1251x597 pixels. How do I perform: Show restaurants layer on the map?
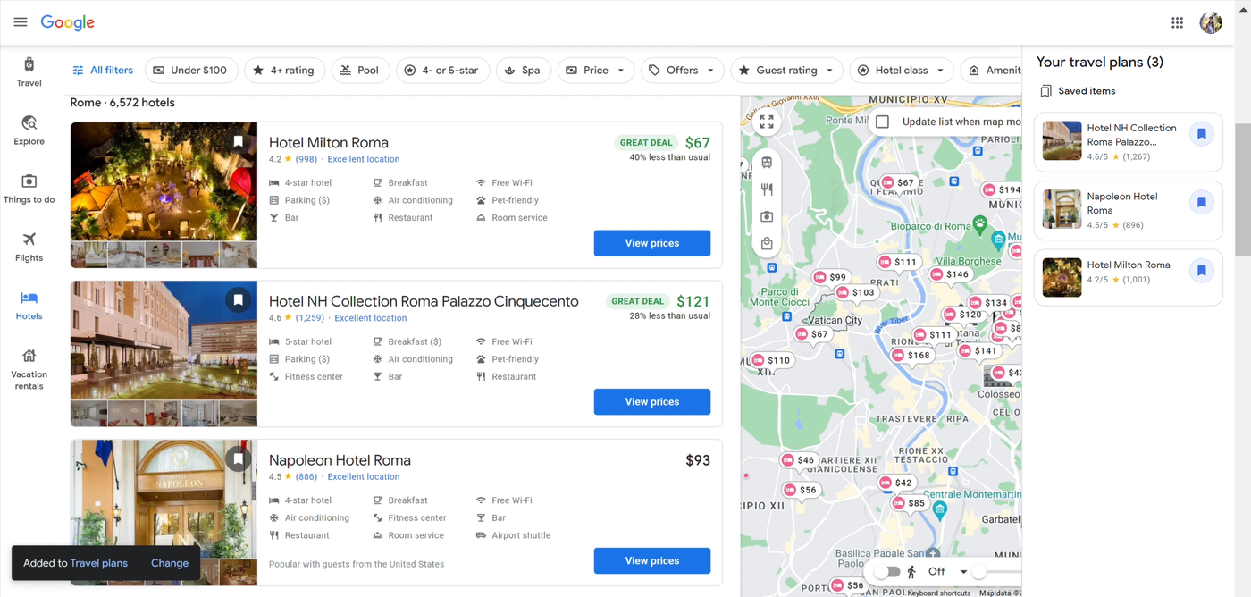(766, 189)
